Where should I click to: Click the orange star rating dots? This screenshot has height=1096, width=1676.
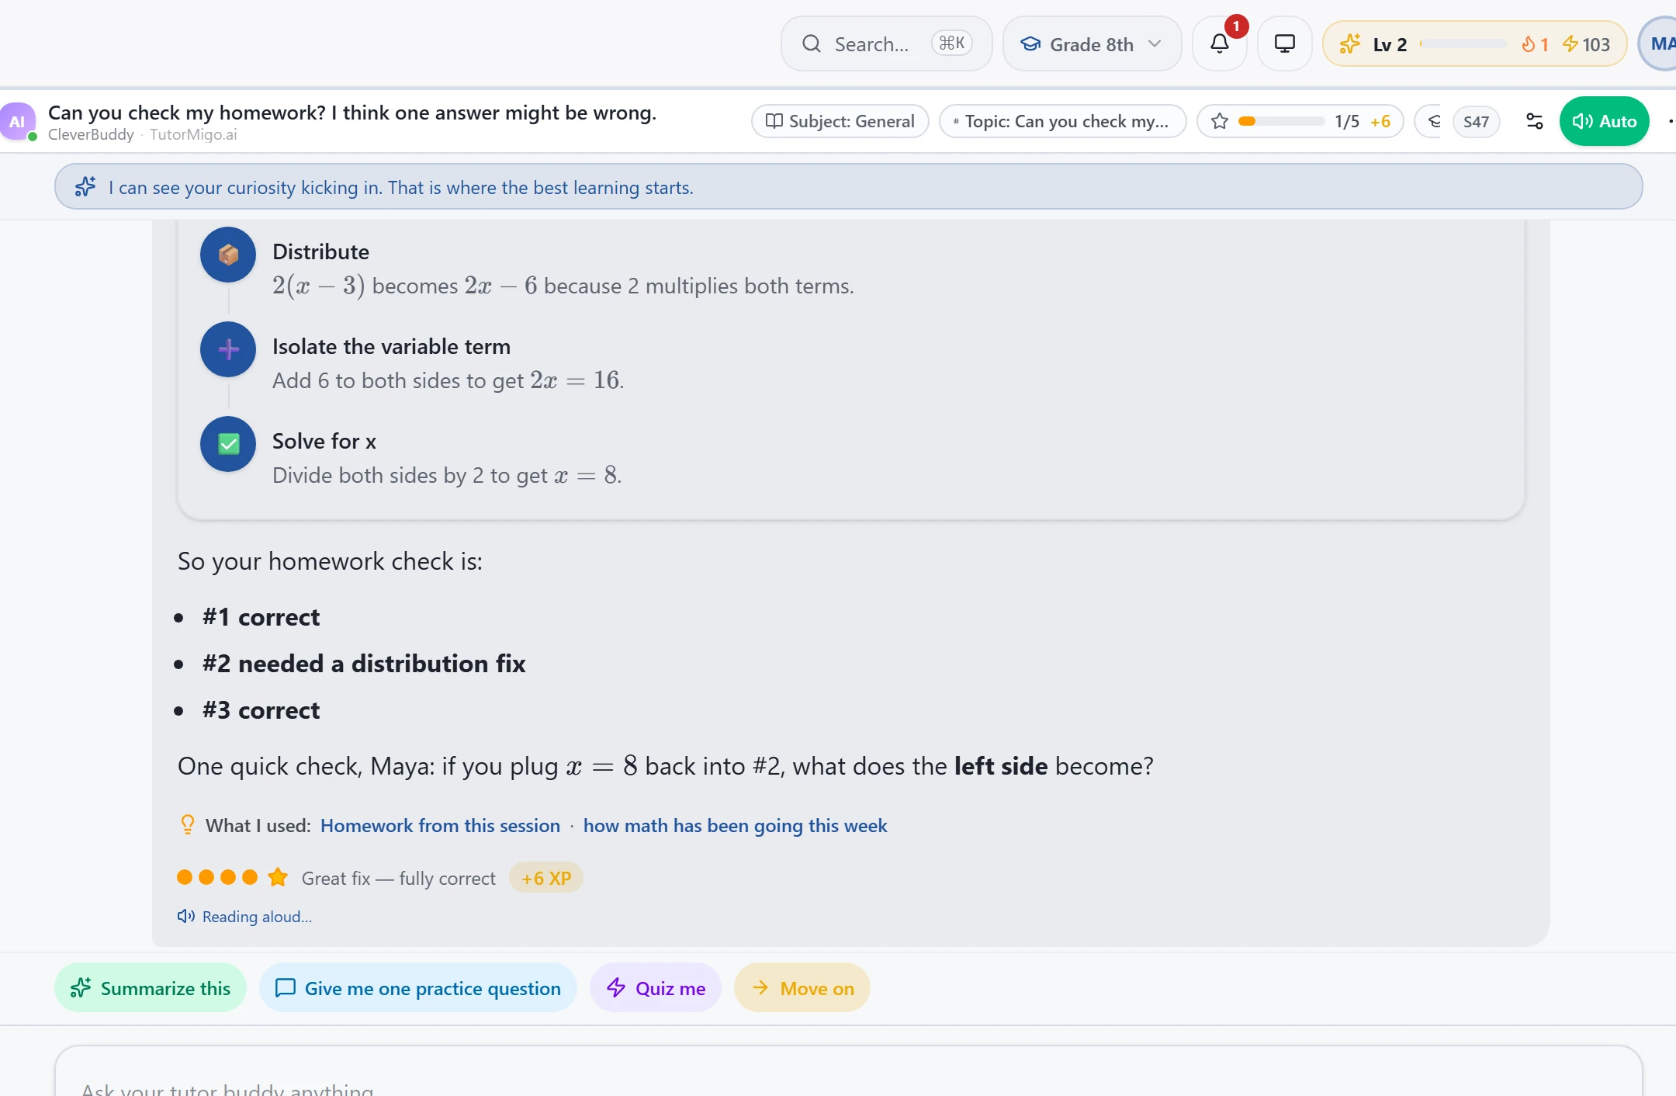coord(232,877)
